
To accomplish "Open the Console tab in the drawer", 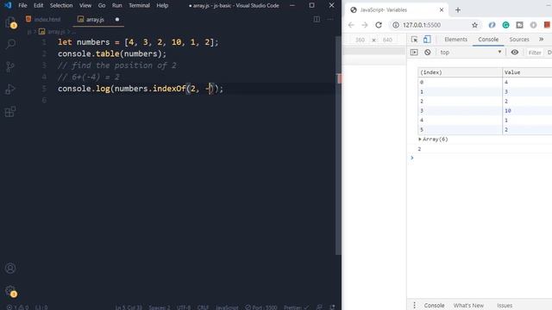I will tap(434, 305).
